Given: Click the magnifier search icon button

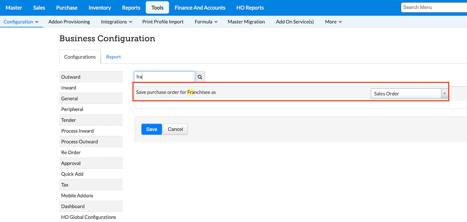Looking at the screenshot, I should (x=200, y=77).
